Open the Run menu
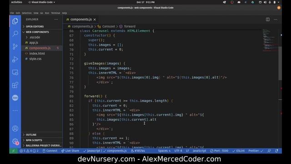291x164 pixels. 47,13
